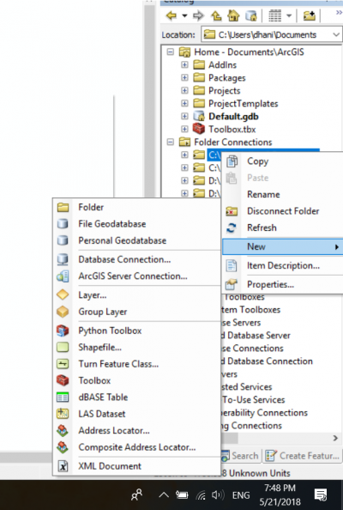
Task: Choose Copy from the context menu
Action: tap(283, 161)
